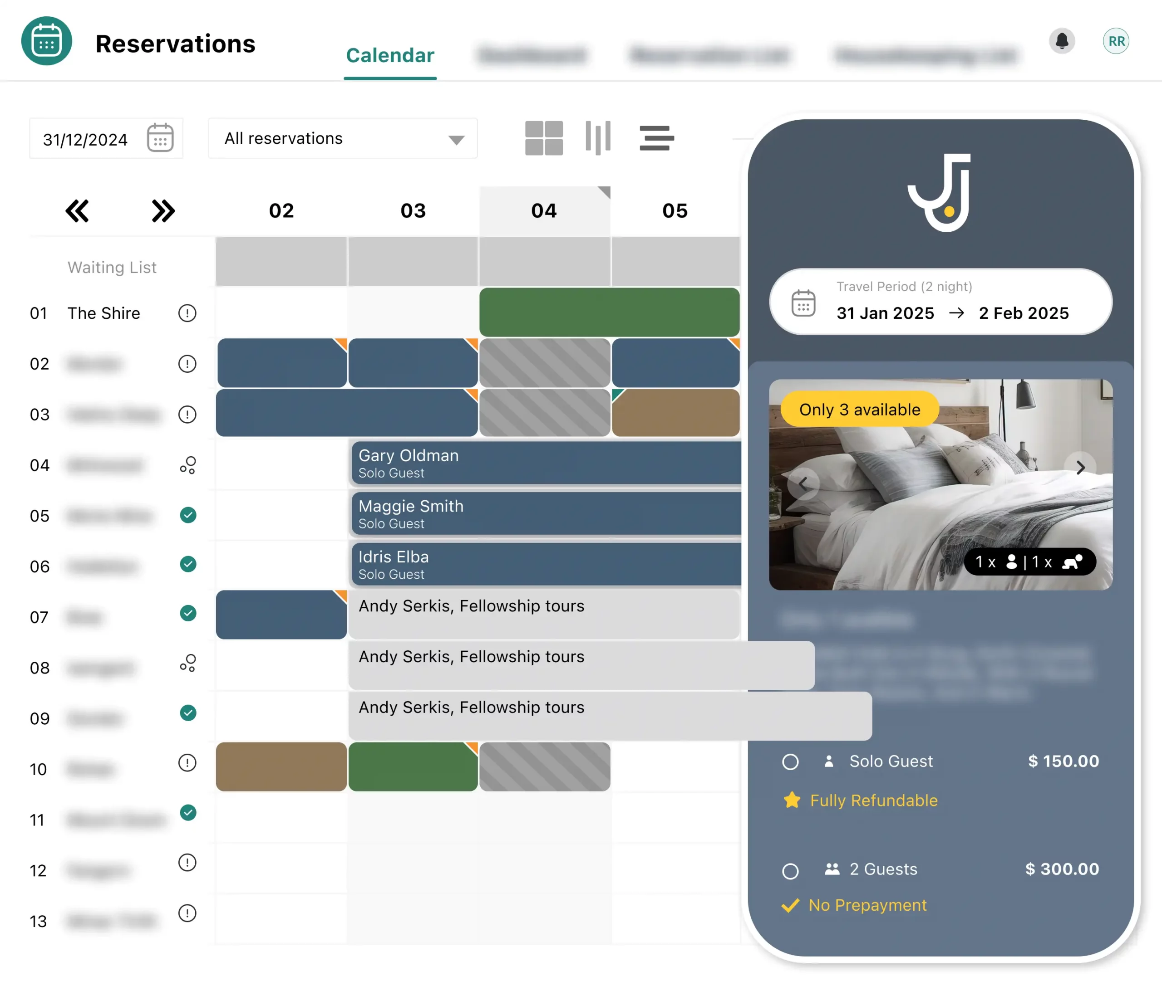1162x981 pixels.
Task: Click the bedroom photo thumbnail
Action: 940,484
